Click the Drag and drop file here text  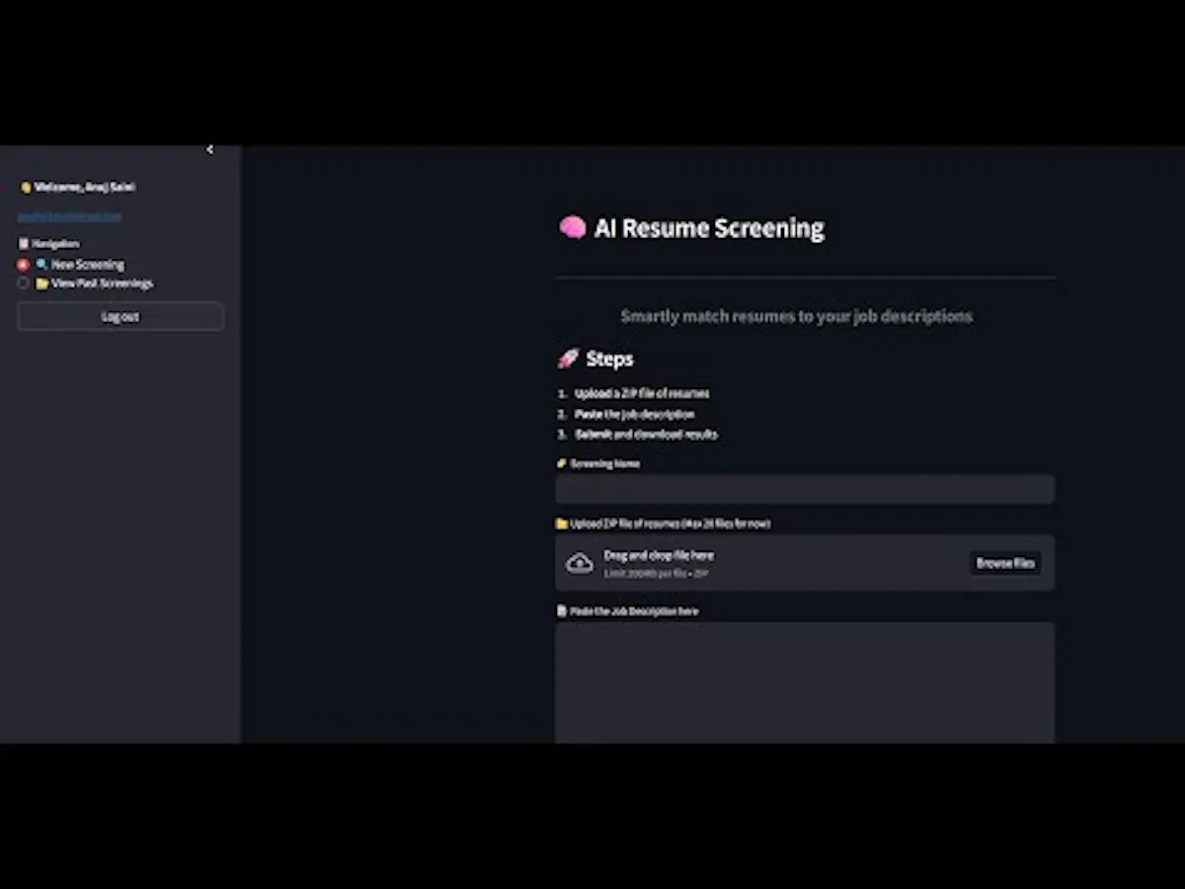pos(659,556)
